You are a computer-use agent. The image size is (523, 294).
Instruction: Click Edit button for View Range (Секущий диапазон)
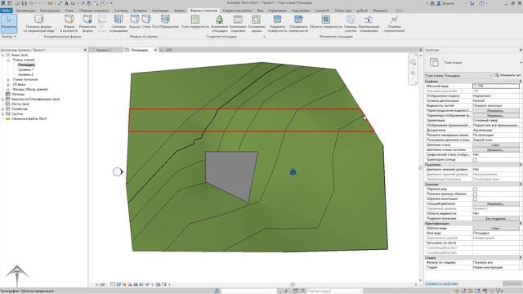tap(496, 203)
